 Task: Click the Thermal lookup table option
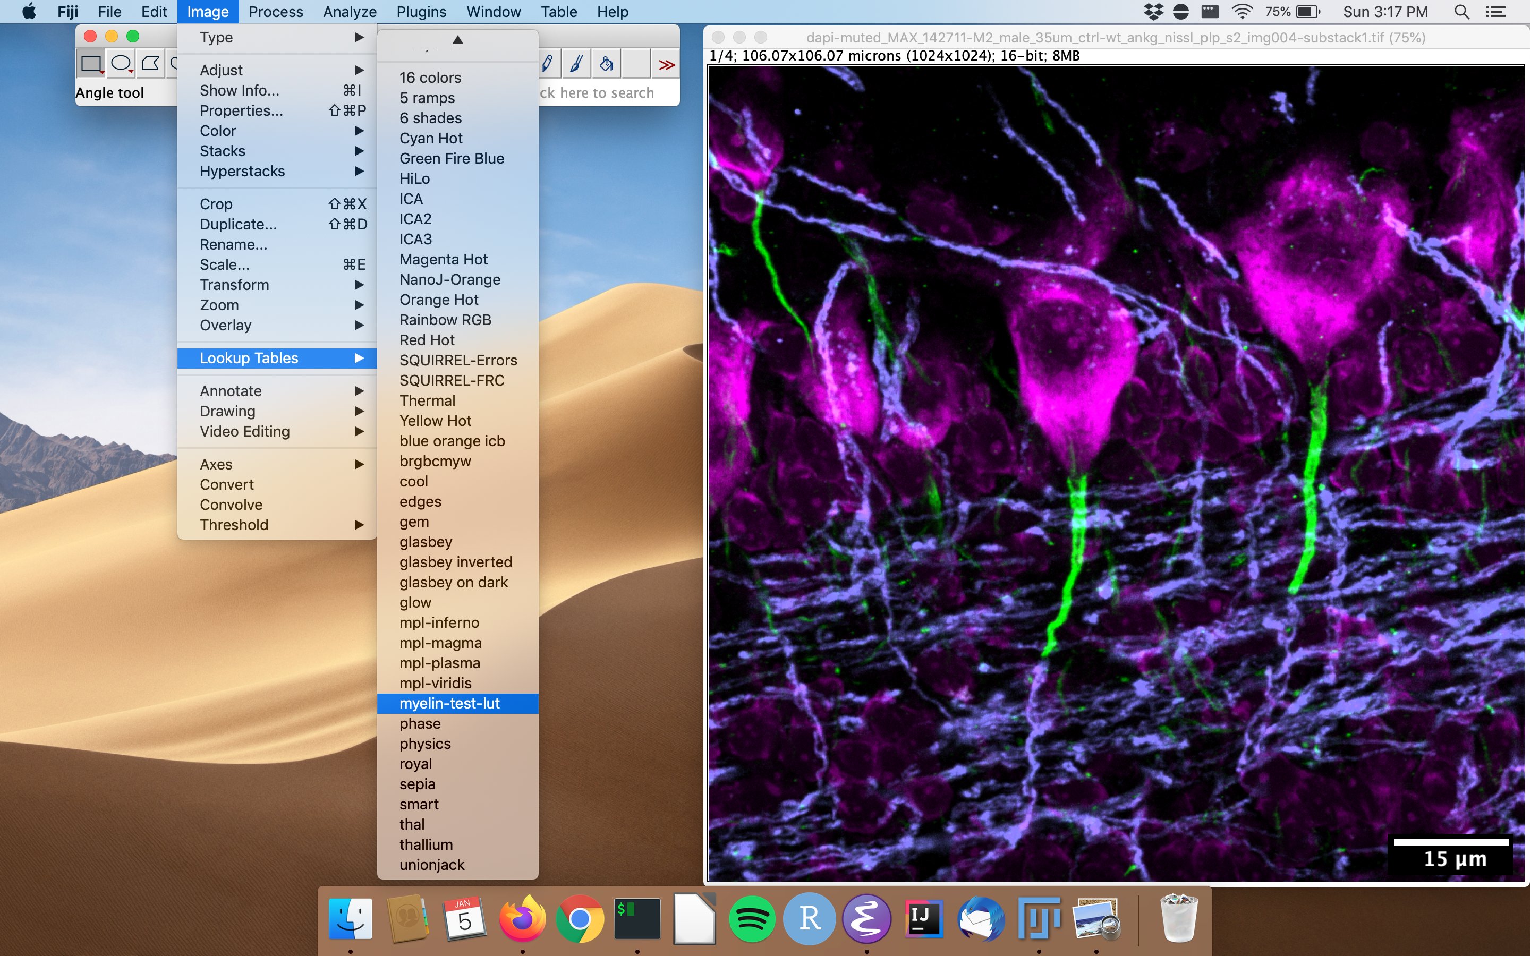[426, 400]
